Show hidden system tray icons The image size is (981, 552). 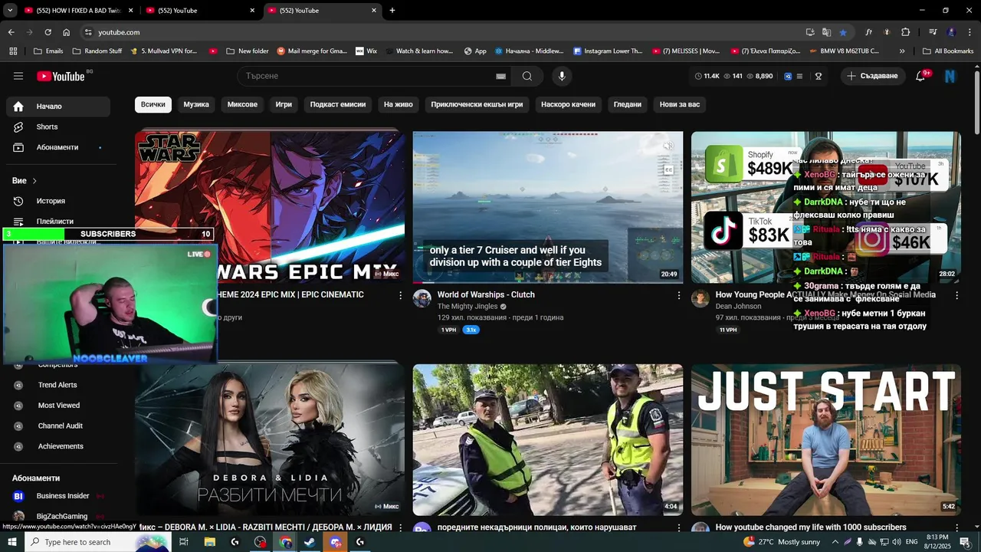pos(835,542)
